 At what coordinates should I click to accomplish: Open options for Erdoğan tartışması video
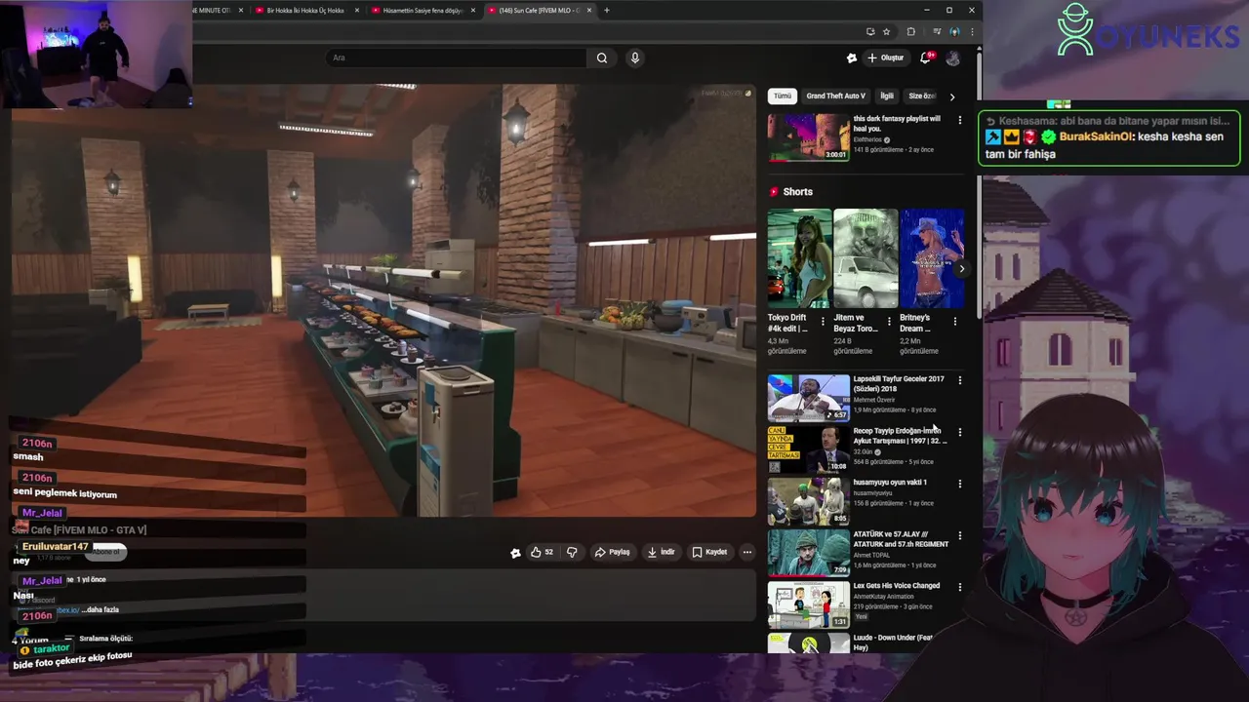(959, 432)
